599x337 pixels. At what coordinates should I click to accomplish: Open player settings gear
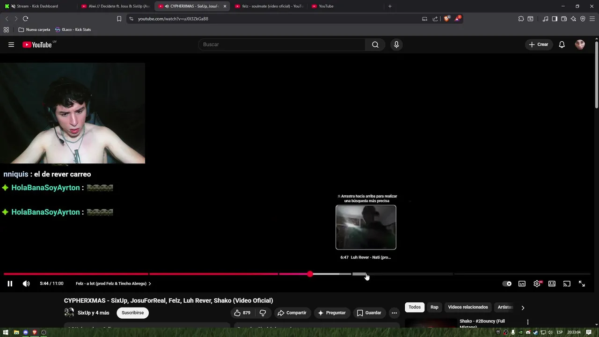point(537,284)
